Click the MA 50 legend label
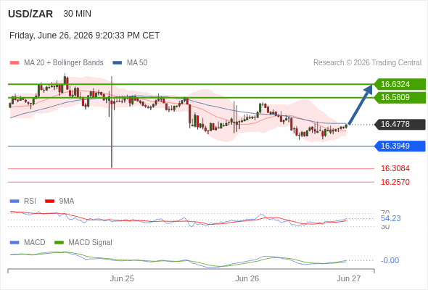 137,63
